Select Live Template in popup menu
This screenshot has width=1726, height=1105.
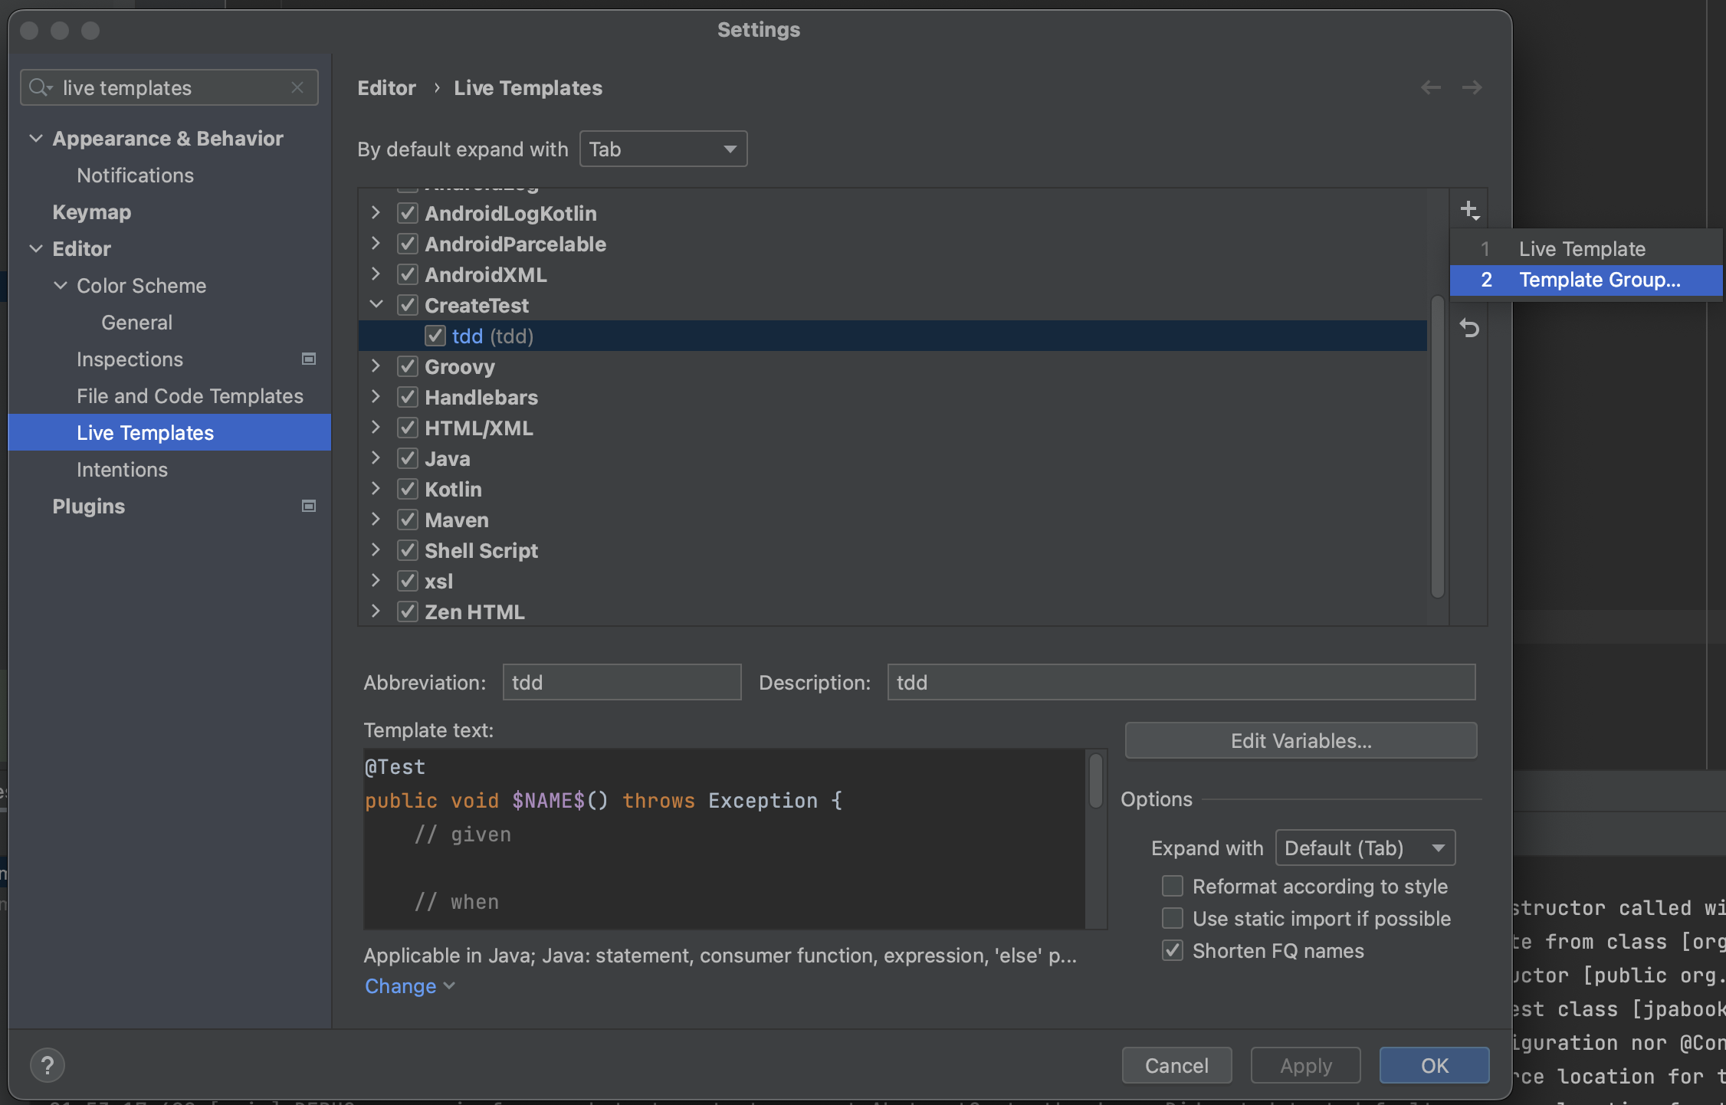pyautogui.click(x=1582, y=249)
